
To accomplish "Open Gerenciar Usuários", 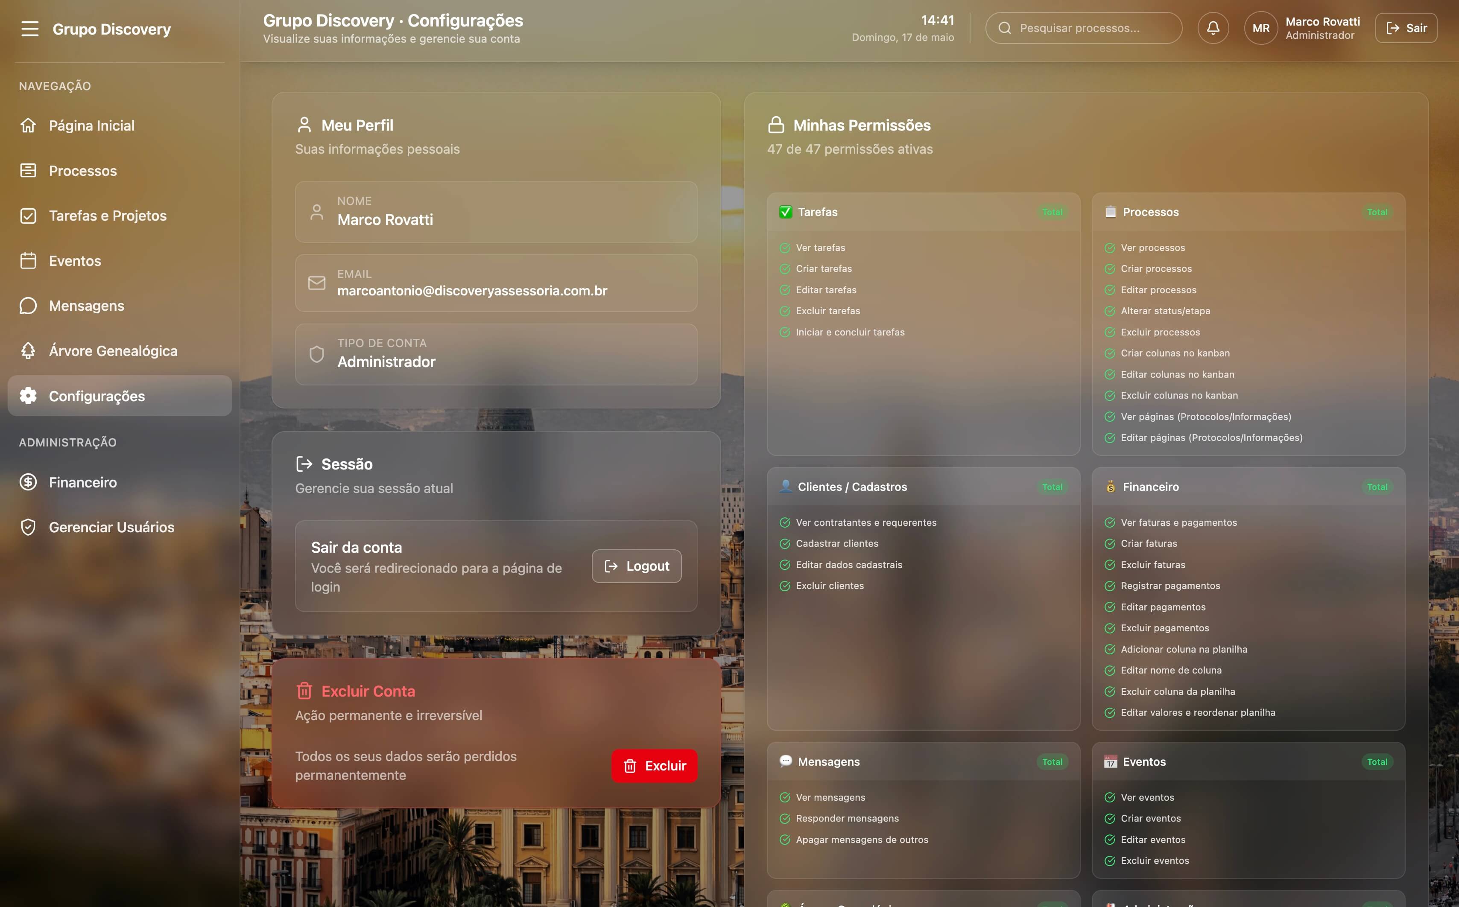I will tap(120, 527).
